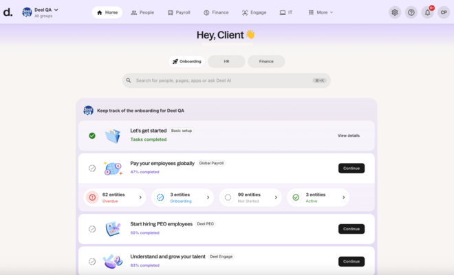Click the Let's get started title
The image size is (454, 275).
(149, 131)
